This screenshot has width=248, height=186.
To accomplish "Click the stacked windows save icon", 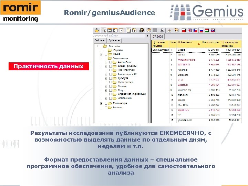I will coord(142,30).
